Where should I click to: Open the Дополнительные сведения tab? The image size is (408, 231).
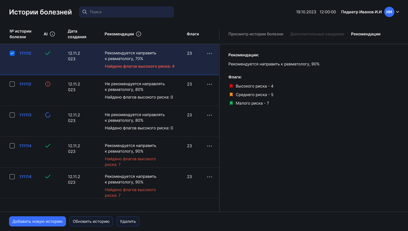click(x=317, y=34)
